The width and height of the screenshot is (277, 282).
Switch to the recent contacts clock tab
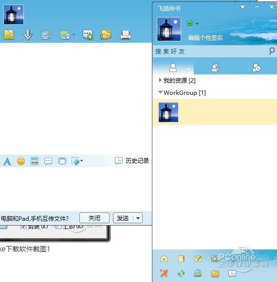point(256,68)
